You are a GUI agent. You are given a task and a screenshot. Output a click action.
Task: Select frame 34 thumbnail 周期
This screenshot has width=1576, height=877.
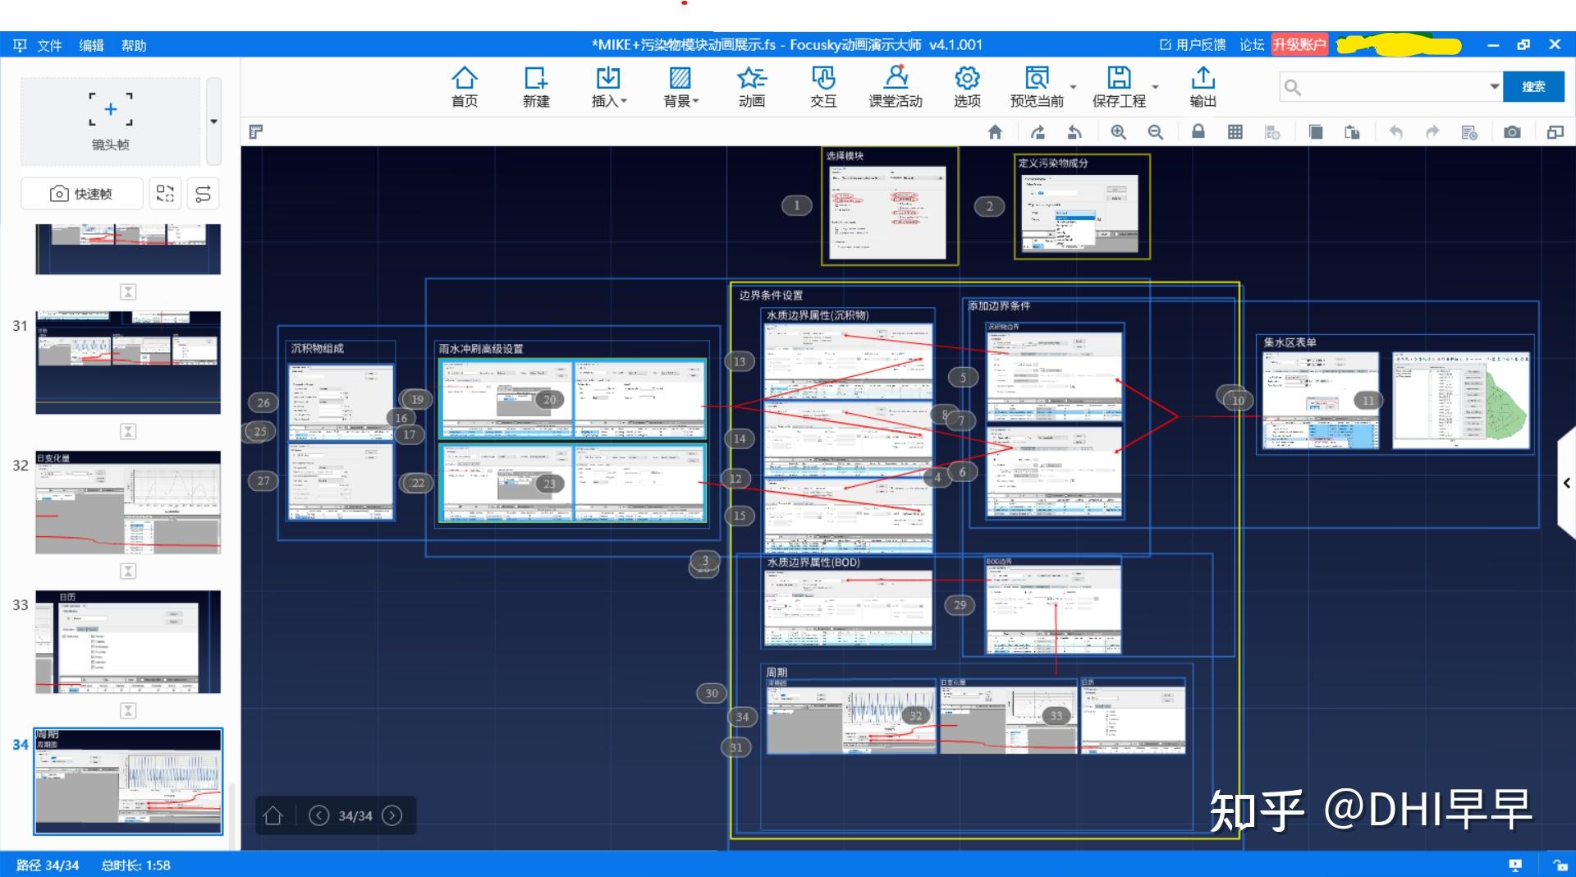click(128, 781)
